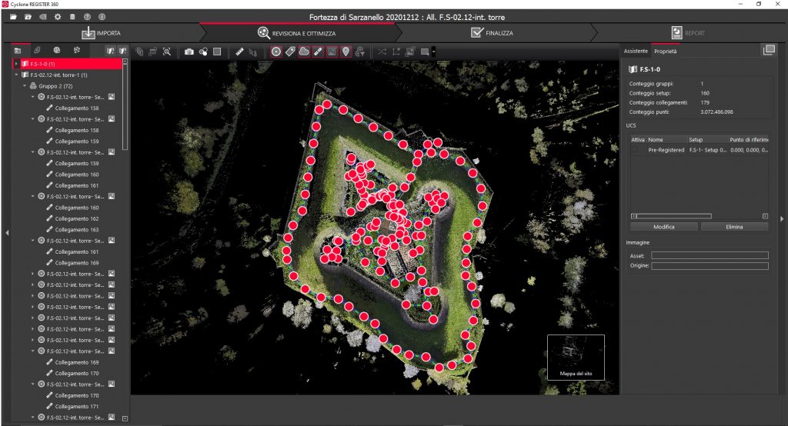Toggle the point cloud visibility icon
This screenshot has width=788, height=426.
304,52
